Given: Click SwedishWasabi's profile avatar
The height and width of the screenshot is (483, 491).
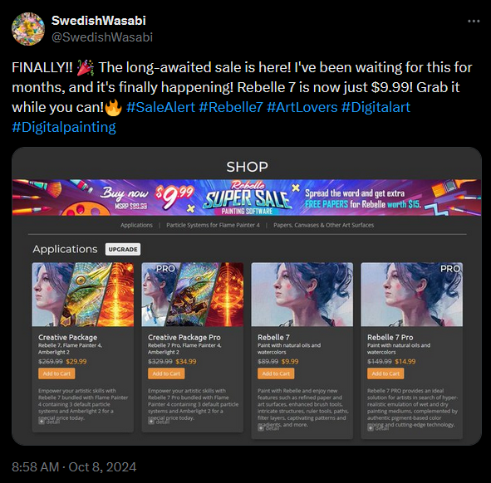Looking at the screenshot, I should click(x=28, y=29).
